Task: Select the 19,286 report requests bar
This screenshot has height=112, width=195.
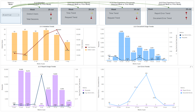Action: (x=21, y=88)
